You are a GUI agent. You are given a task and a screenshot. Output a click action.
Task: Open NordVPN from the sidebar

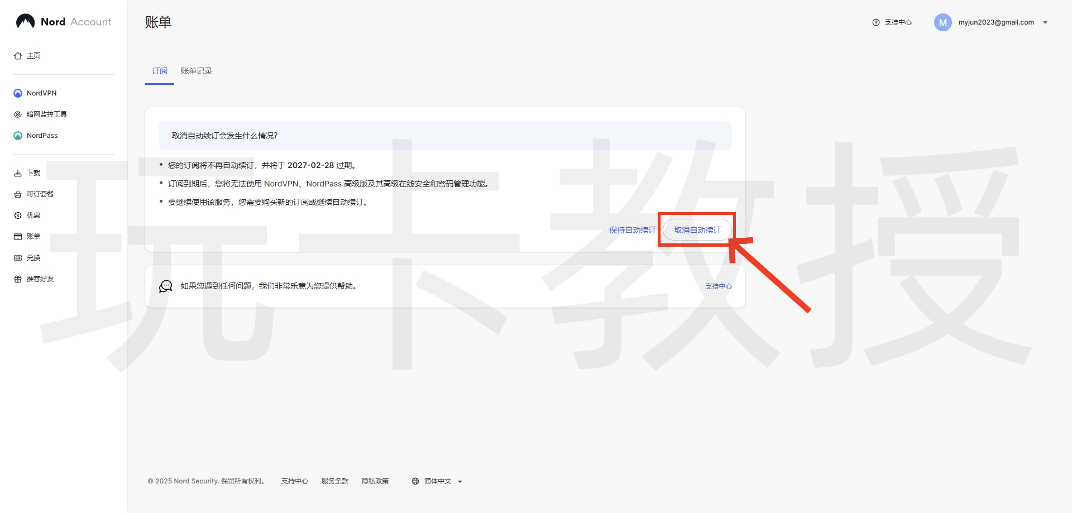click(41, 93)
